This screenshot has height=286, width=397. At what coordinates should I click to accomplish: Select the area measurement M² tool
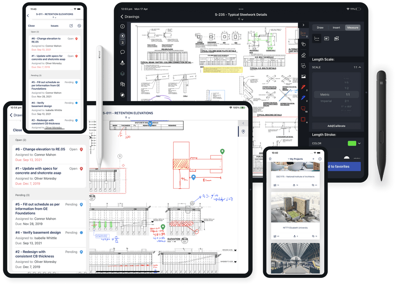(327, 38)
